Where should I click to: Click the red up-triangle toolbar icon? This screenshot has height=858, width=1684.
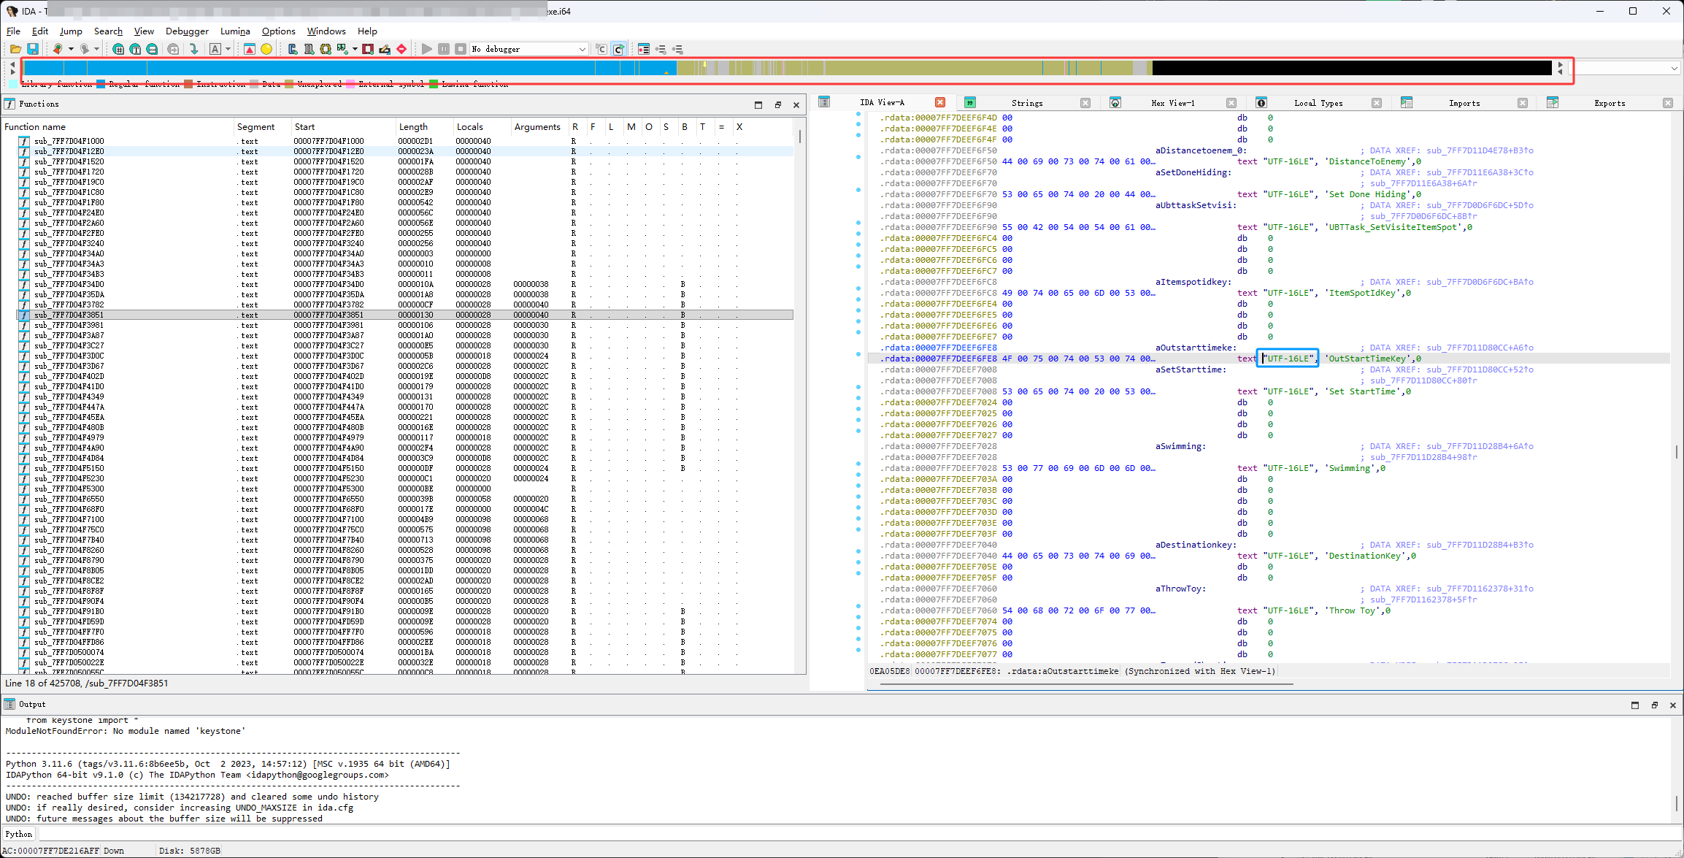pos(250,49)
